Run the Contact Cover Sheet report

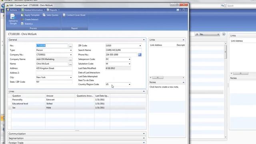coord(74,15)
